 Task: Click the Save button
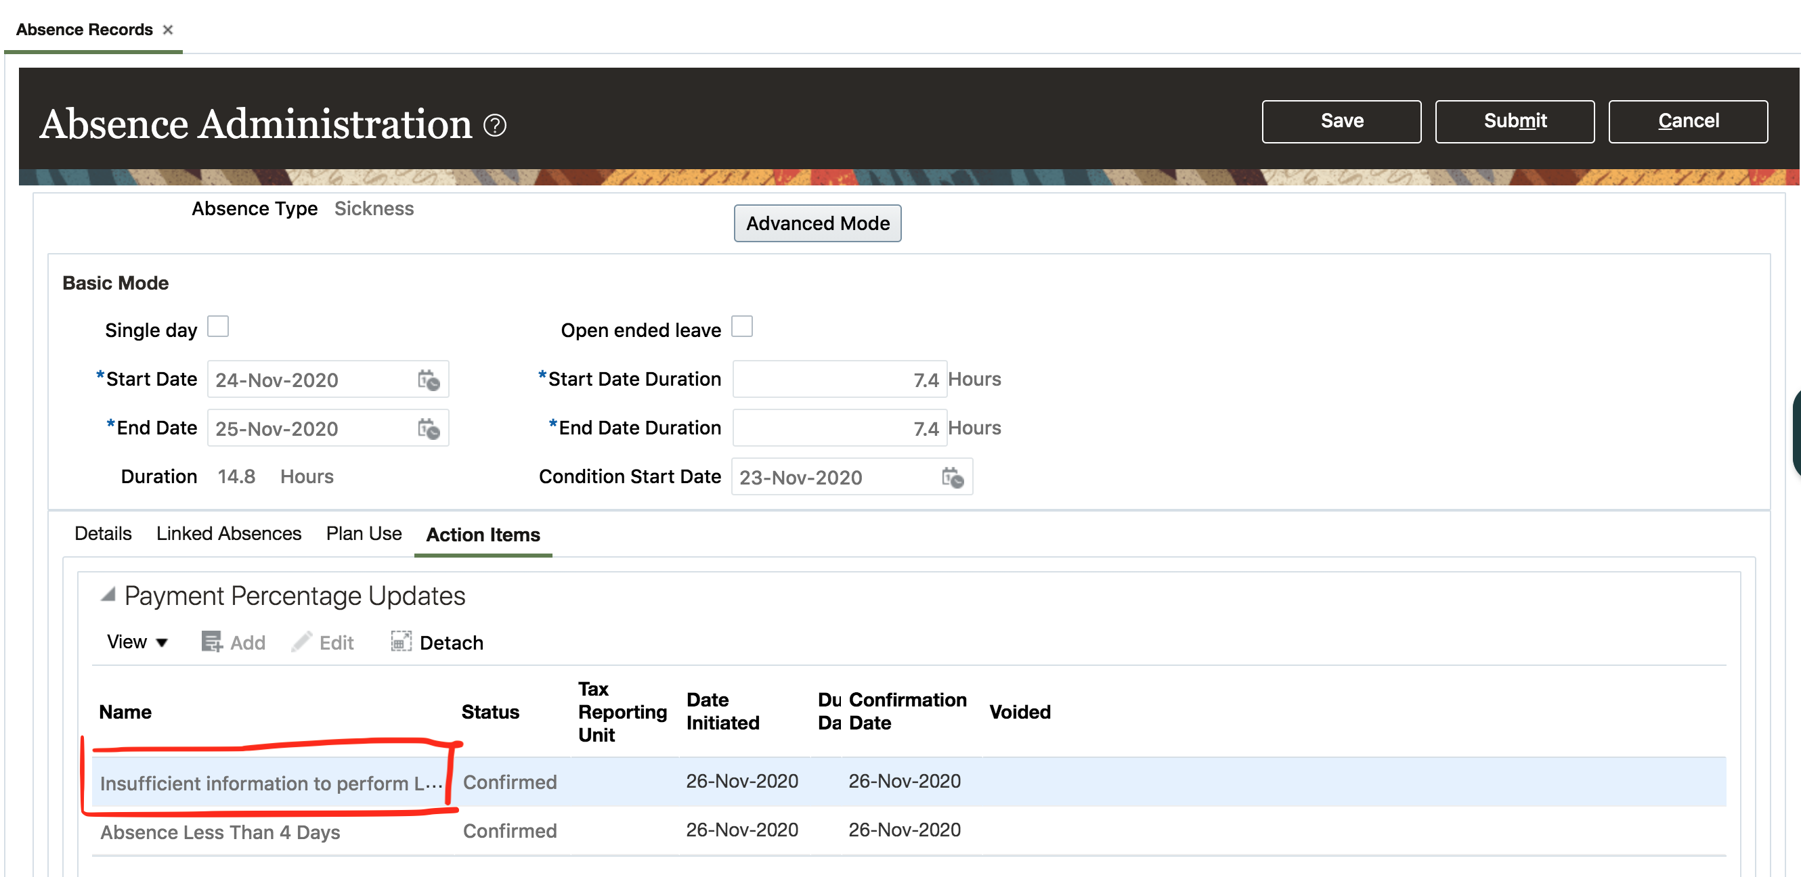(1341, 122)
